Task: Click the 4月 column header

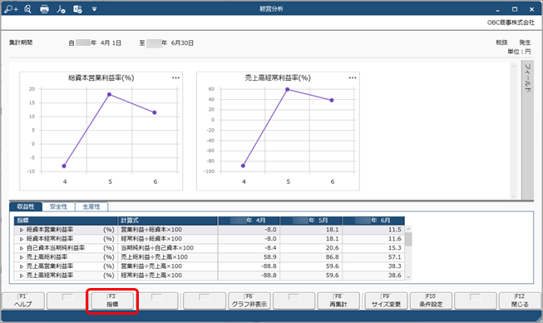Action: 249,221
